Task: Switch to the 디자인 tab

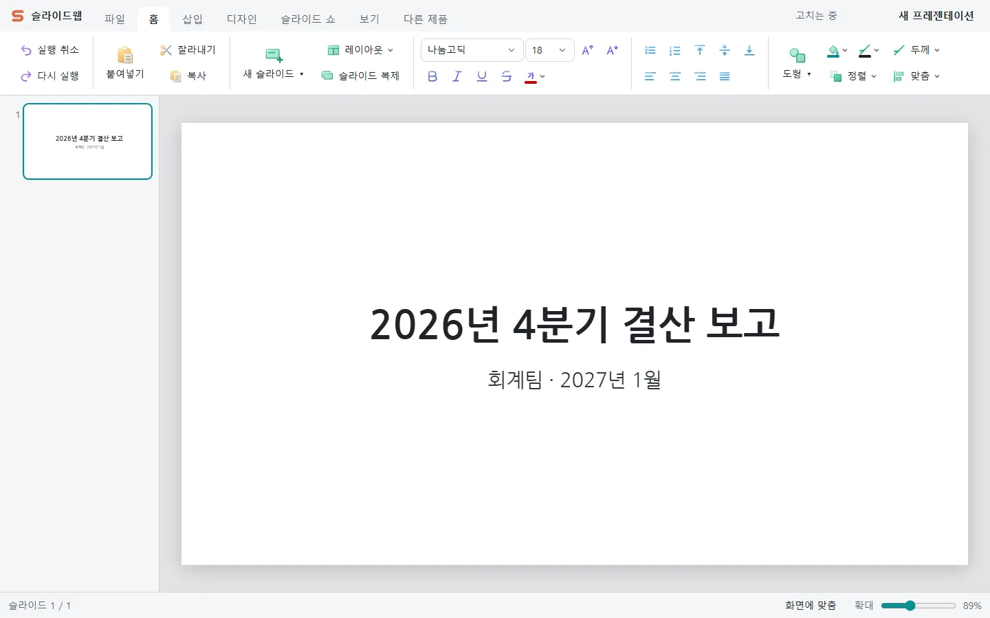Action: click(x=242, y=19)
